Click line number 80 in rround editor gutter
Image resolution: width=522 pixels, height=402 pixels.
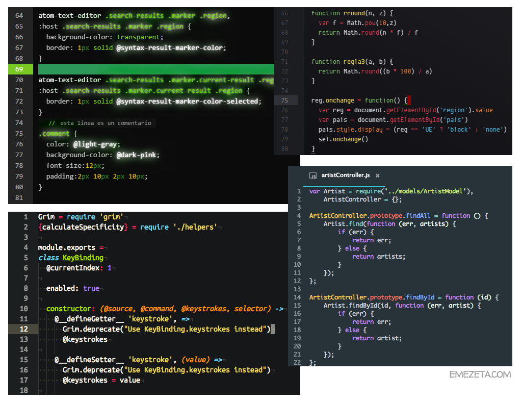pos(284,149)
